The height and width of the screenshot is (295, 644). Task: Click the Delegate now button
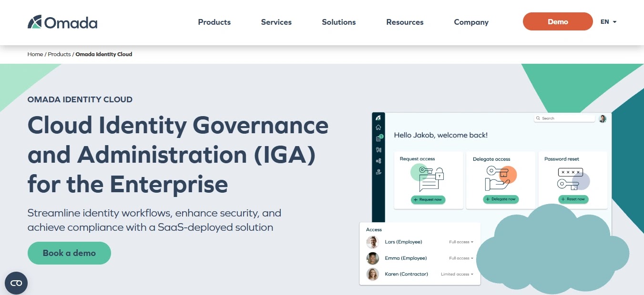tap(501, 199)
